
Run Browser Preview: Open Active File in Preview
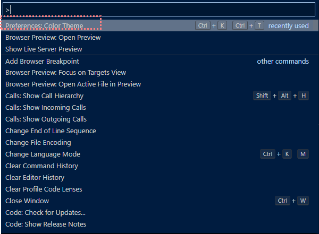click(159, 84)
